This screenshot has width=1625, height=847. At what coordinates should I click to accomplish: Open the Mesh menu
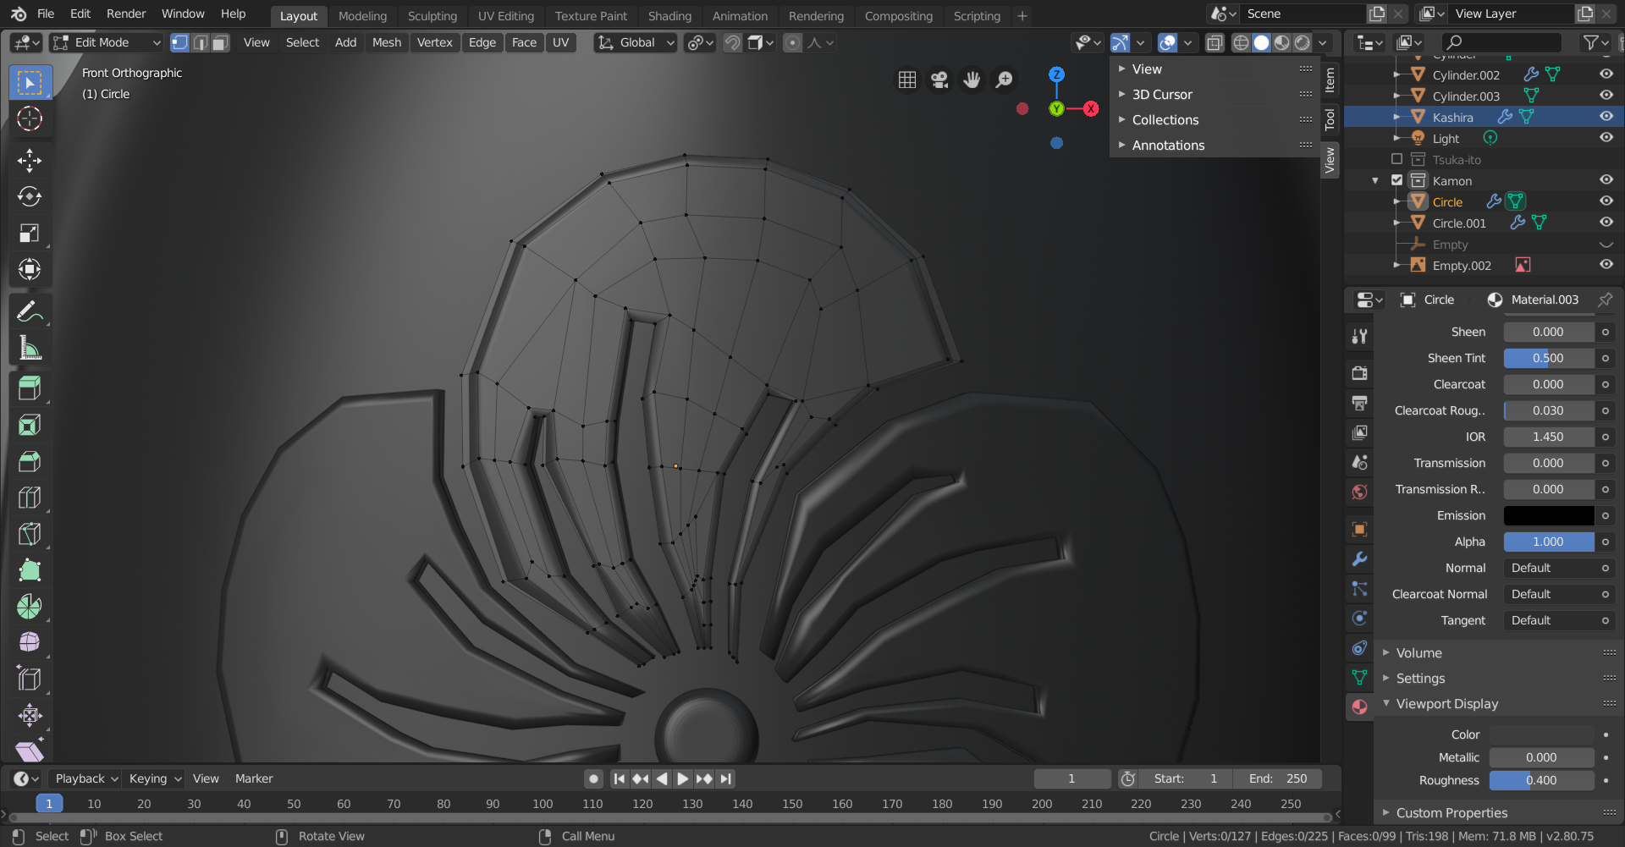point(386,42)
